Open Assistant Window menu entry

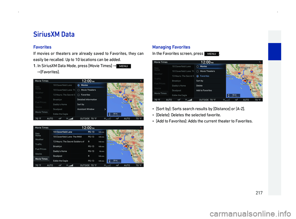coord(91,109)
